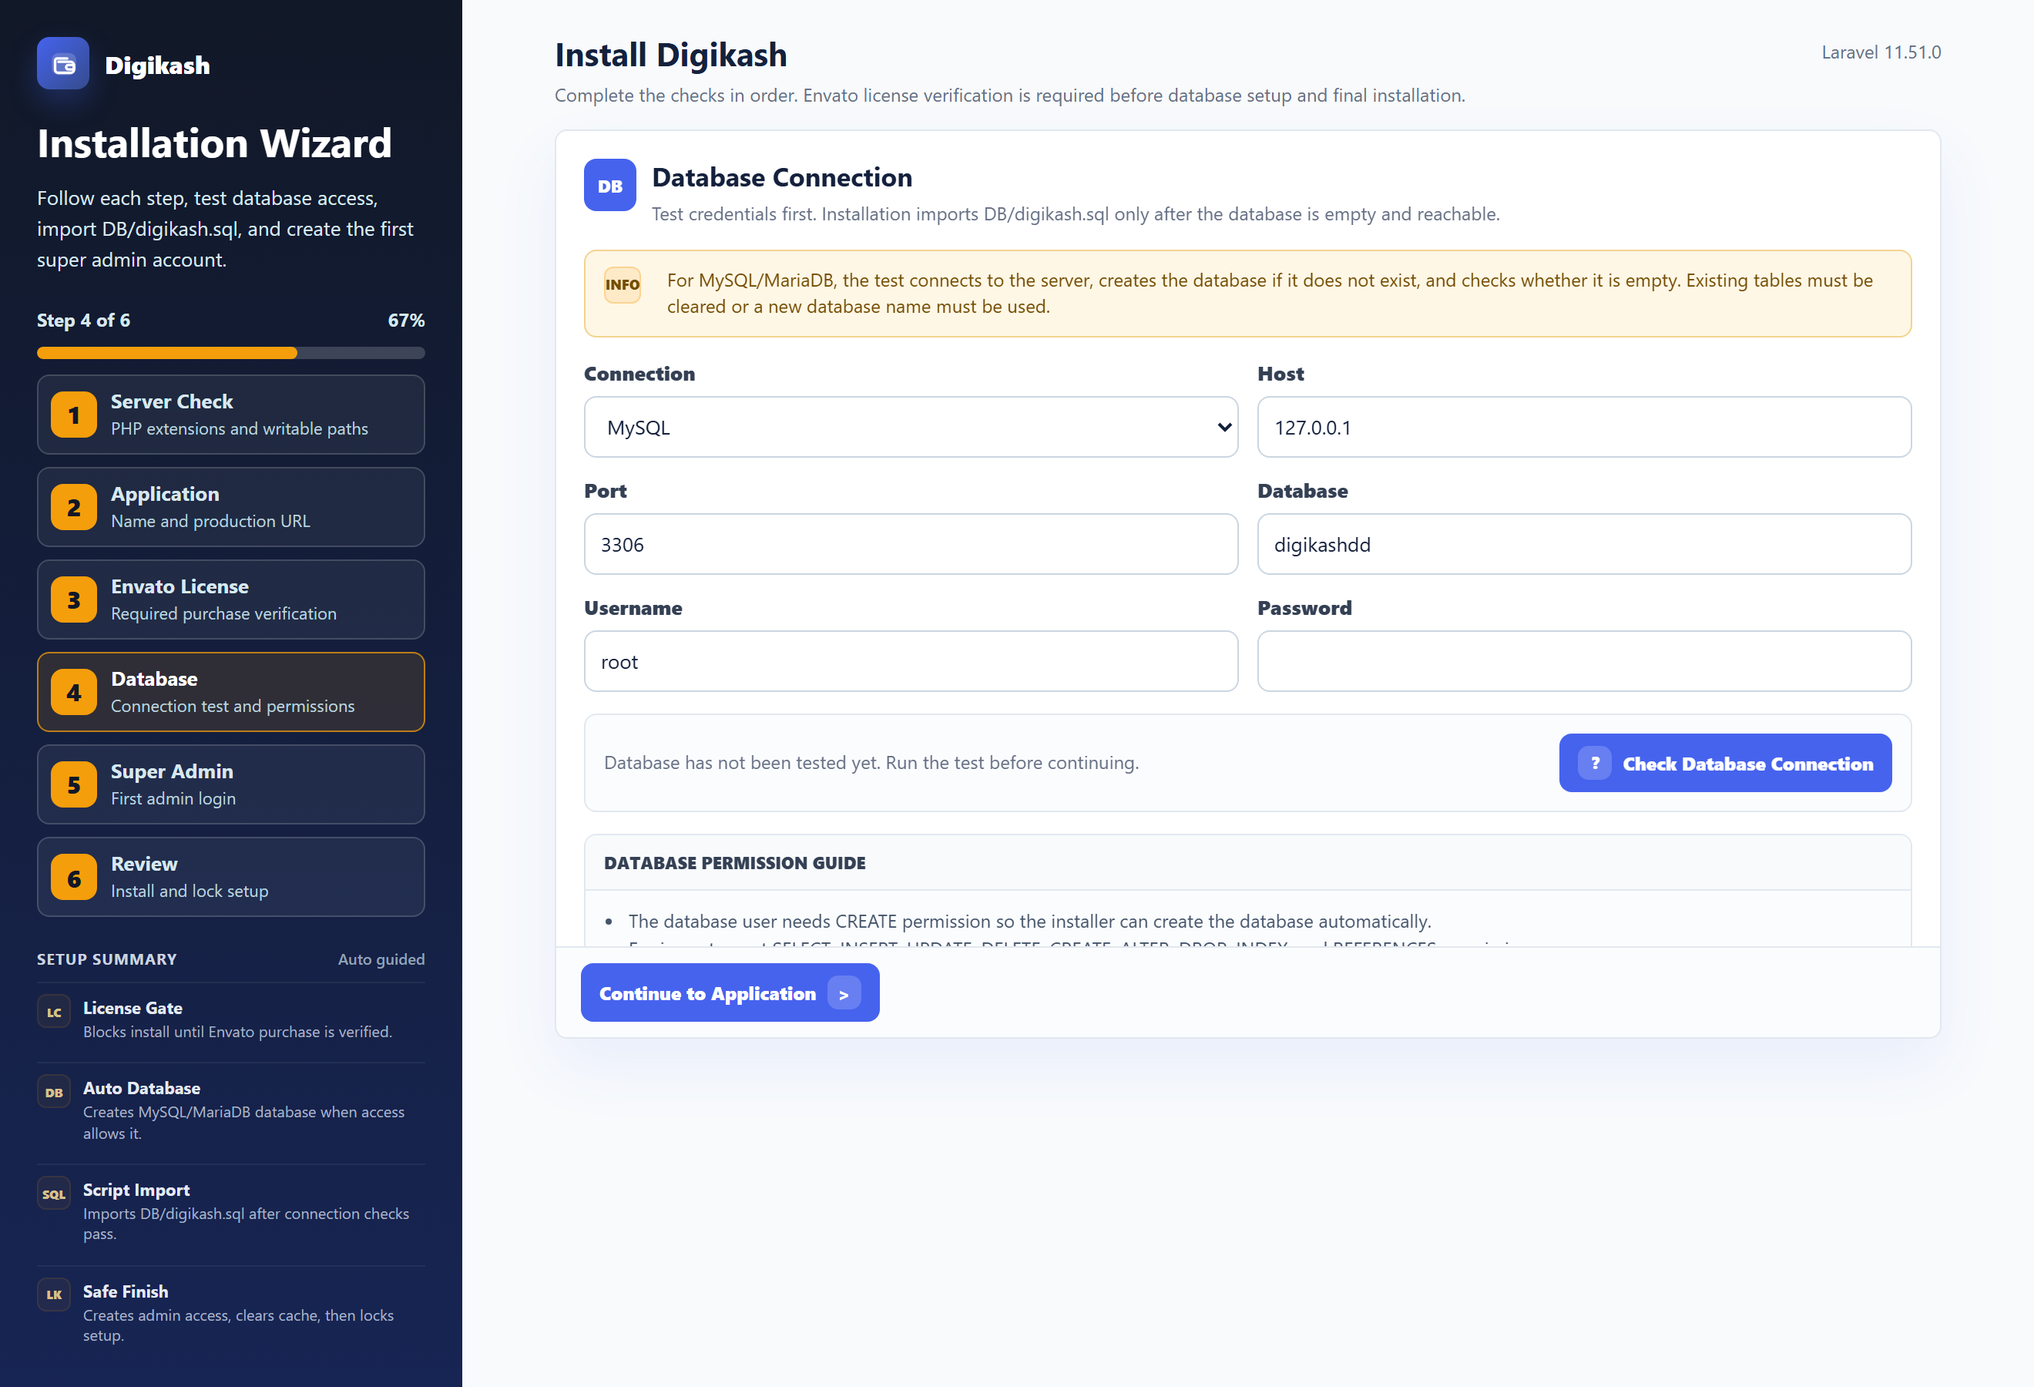Viewport: 2034px width, 1387px height.
Task: Click the LC icon beside License Gate
Action: tap(53, 1013)
